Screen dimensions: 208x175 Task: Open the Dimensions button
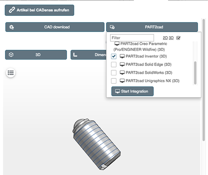click(89, 55)
